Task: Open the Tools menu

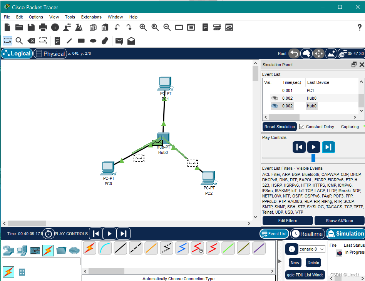Action: pyautogui.click(x=70, y=17)
